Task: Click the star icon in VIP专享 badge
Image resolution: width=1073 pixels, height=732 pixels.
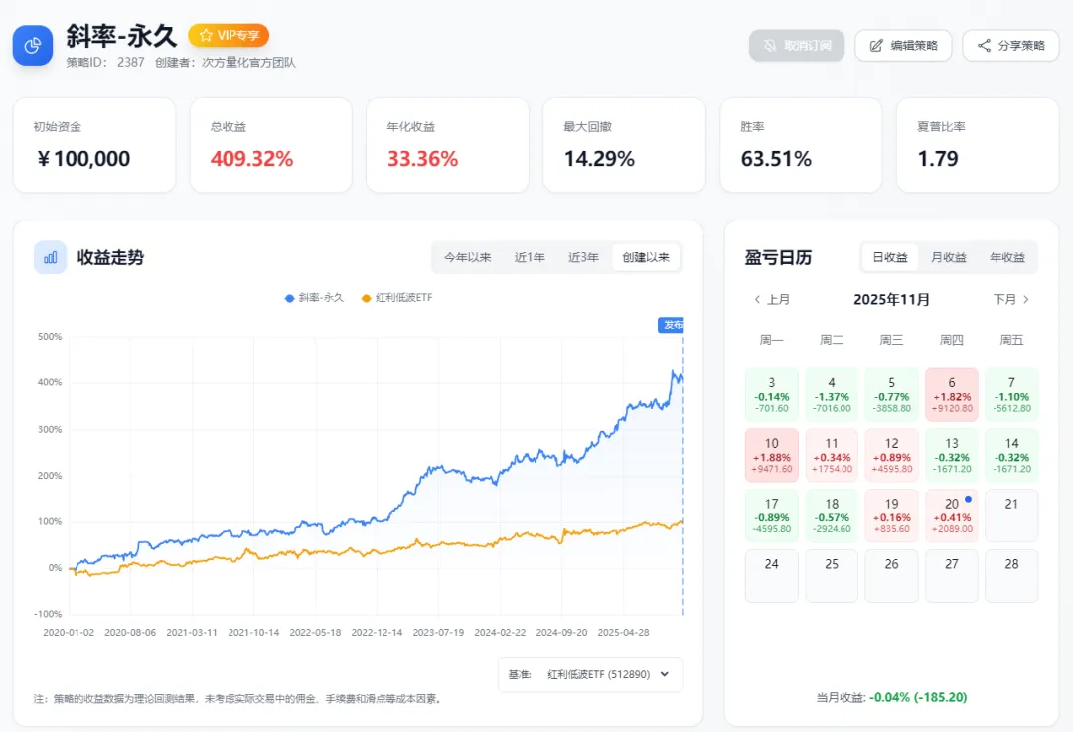Action: tap(206, 36)
